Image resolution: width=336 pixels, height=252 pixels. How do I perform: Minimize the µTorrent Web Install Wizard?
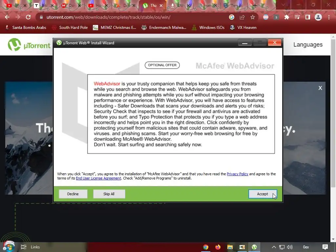(x=245, y=43)
